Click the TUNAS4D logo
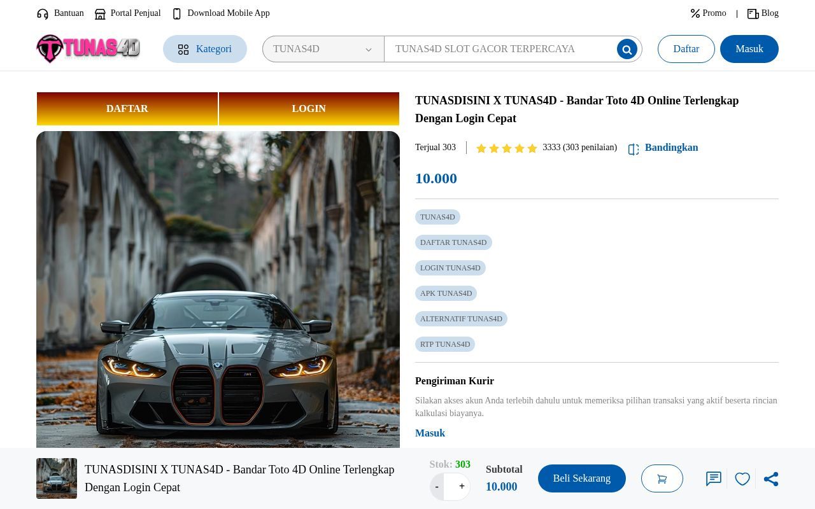This screenshot has height=509, width=815. [x=89, y=49]
